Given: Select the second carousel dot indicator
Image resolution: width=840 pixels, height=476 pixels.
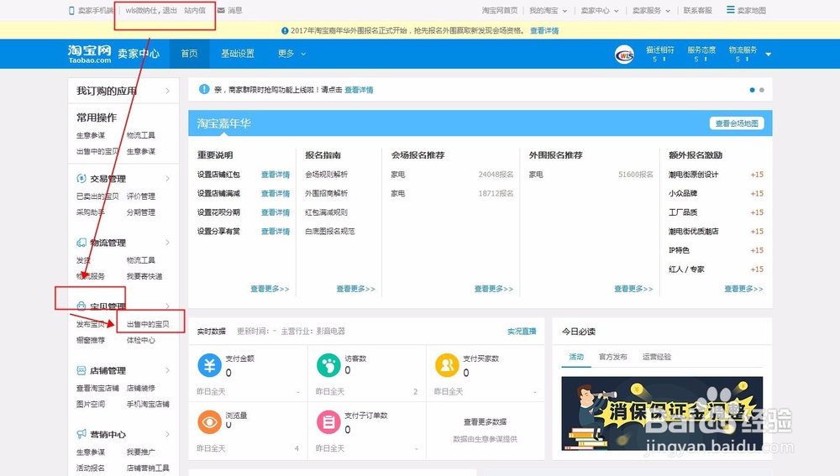Looking at the screenshot, I should (x=762, y=90).
